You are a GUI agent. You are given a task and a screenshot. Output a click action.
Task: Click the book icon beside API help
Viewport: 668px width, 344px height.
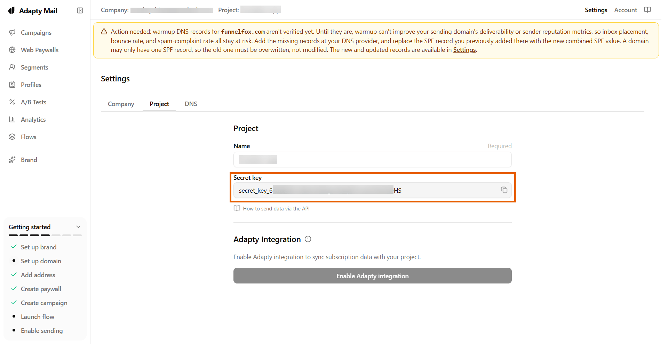[237, 208]
